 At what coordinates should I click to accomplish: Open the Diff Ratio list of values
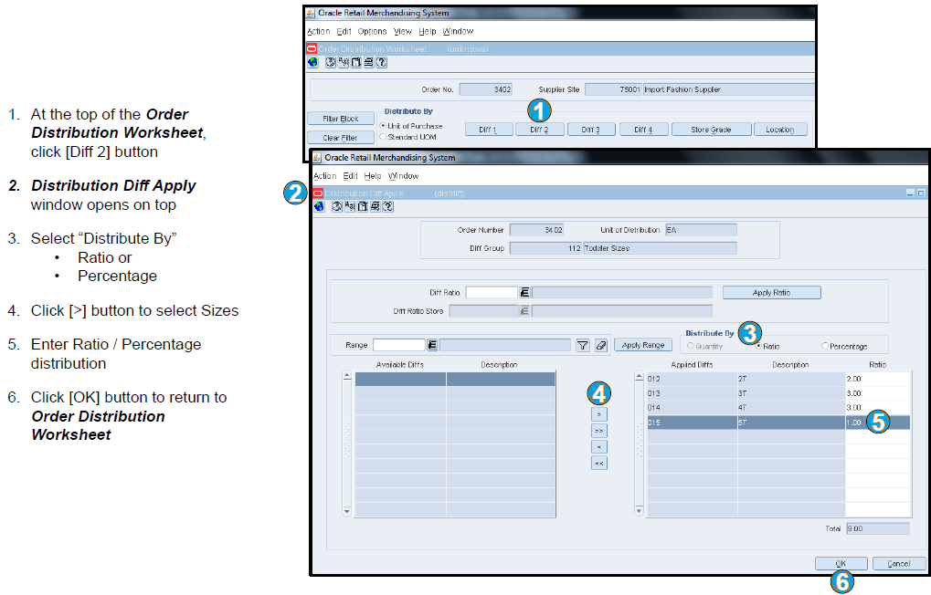tap(525, 290)
